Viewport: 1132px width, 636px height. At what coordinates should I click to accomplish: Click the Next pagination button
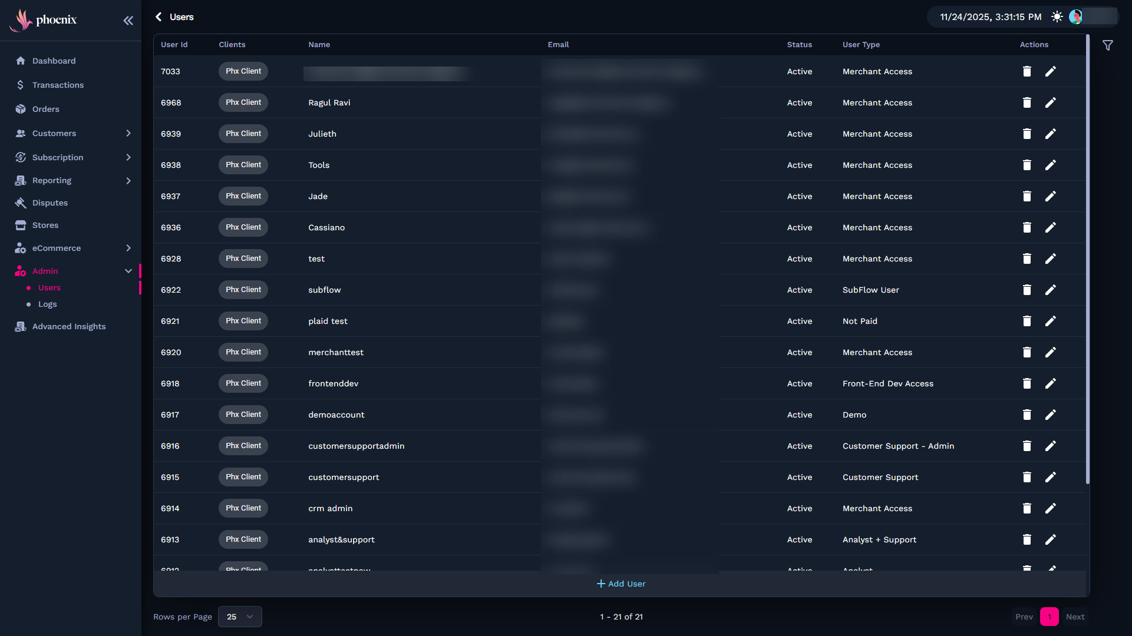point(1075,617)
